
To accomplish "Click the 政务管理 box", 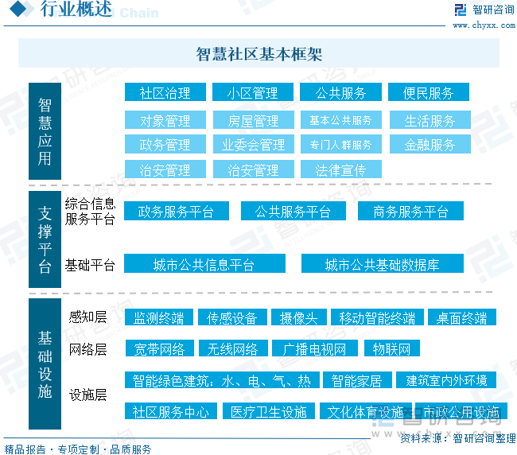I will pos(165,144).
